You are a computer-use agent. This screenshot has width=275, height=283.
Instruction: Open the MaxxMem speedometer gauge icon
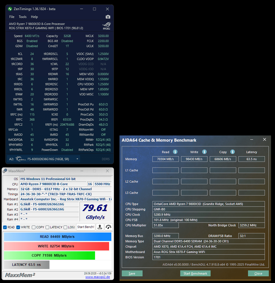coord(108,227)
